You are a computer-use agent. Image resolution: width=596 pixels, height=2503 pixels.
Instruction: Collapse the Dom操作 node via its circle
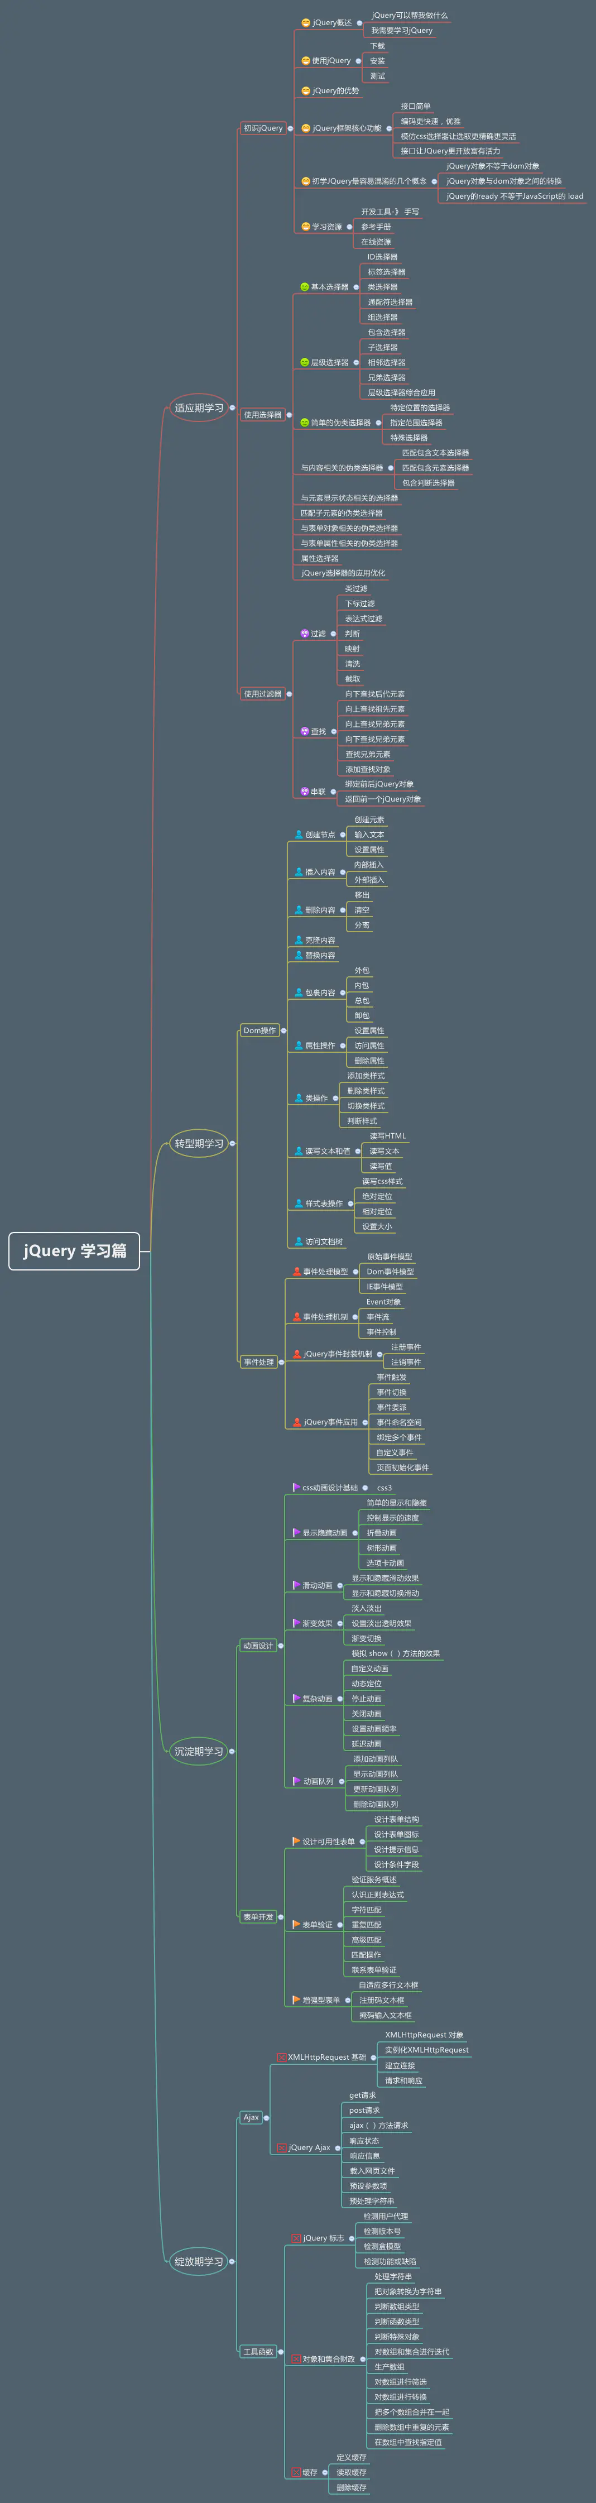click(285, 1031)
